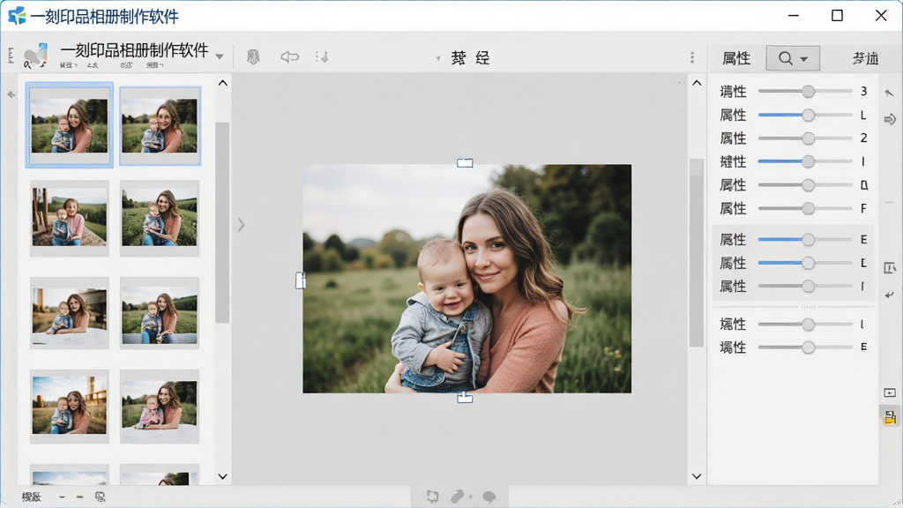903x508 pixels.
Task: Click the slider with value 3
Action: 805,91
